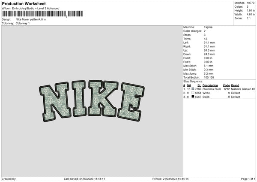Click the NIKE embroidery design preview
Viewport: 257px width, 182px height.
(x=92, y=101)
